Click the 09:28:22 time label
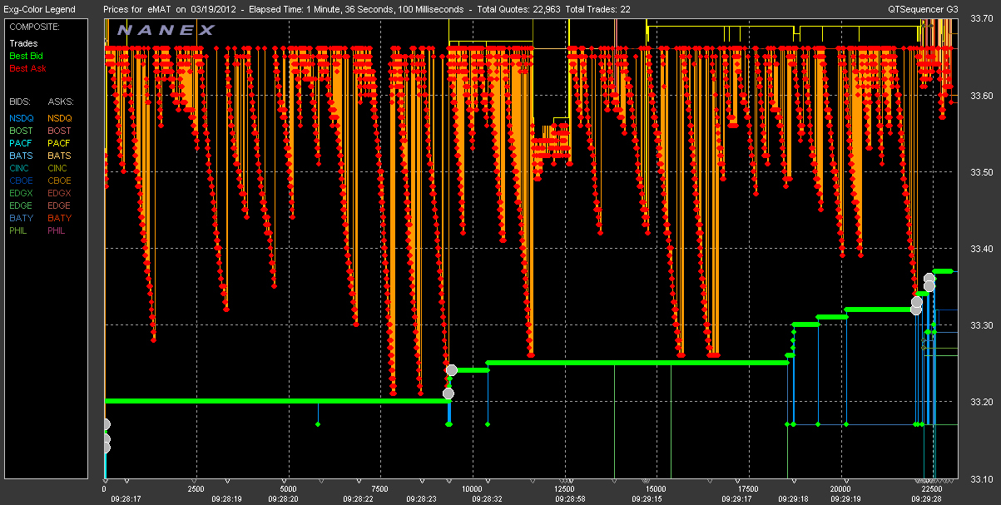The width and height of the screenshot is (1001, 505). click(358, 499)
